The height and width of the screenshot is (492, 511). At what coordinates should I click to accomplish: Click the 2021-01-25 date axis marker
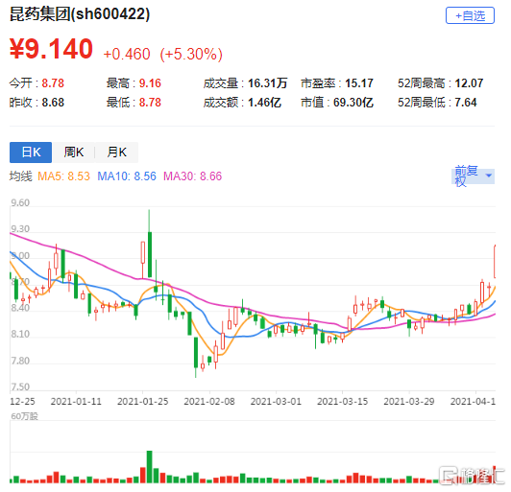(x=142, y=402)
